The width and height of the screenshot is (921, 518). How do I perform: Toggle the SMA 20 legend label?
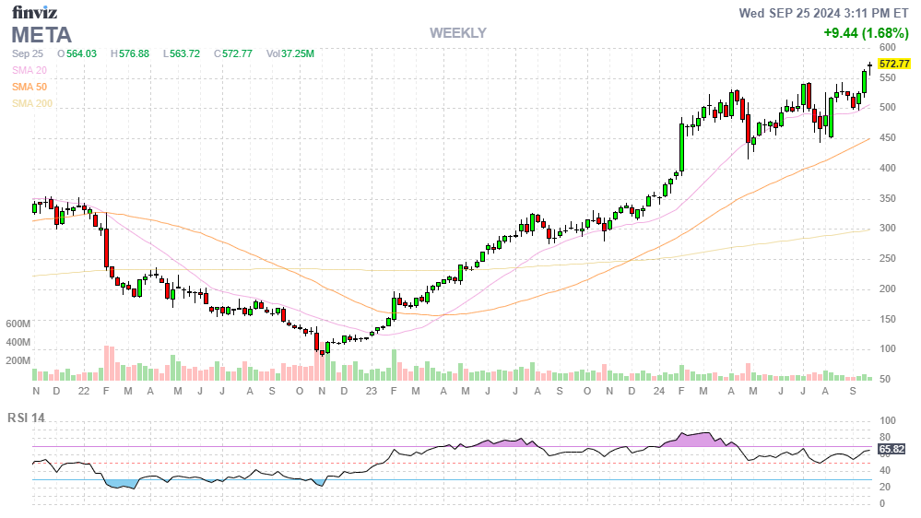tap(30, 70)
